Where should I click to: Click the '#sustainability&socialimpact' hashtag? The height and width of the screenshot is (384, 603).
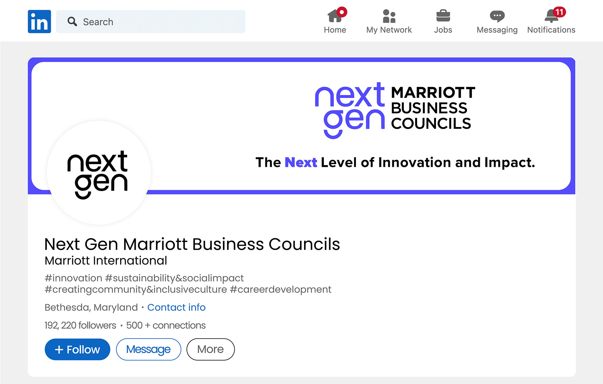[174, 278]
